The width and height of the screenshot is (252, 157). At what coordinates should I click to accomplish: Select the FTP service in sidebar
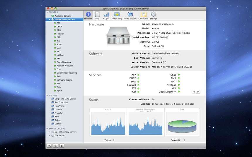tap(58, 37)
